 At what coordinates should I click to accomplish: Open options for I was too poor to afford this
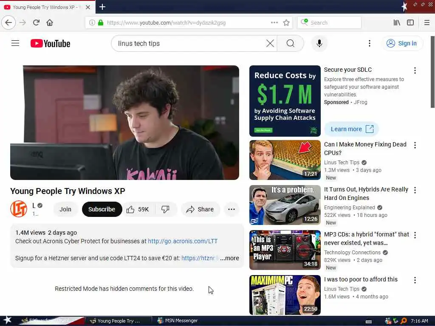tap(415, 280)
